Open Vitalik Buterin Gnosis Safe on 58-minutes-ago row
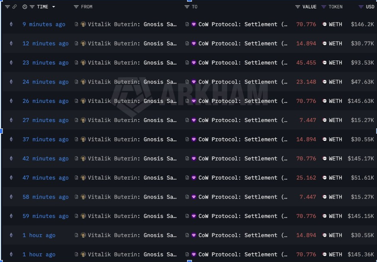 click(x=132, y=197)
